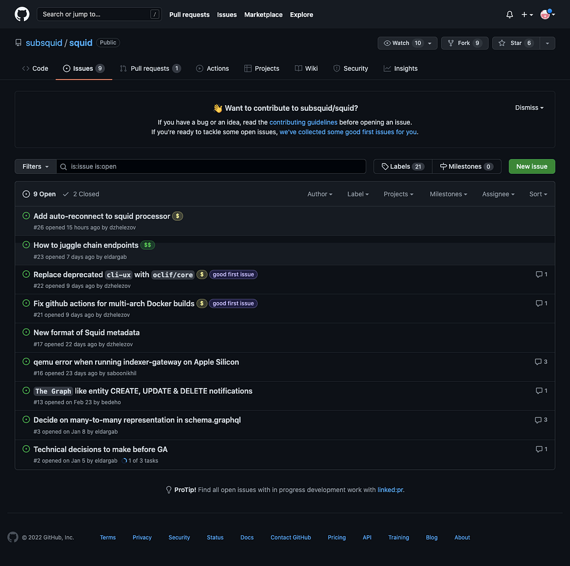The image size is (570, 566).
Task: Switch to the Pull requests repository tab
Action: click(x=150, y=68)
